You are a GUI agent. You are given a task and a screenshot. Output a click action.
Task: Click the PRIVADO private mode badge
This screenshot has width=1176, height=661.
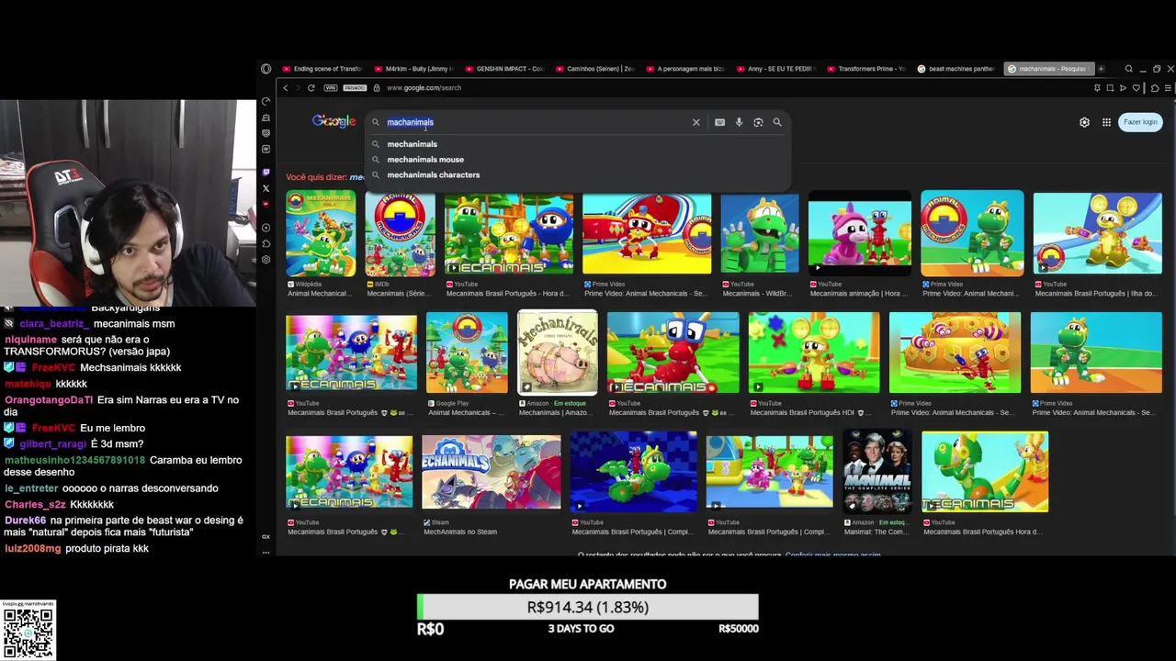pyautogui.click(x=355, y=88)
